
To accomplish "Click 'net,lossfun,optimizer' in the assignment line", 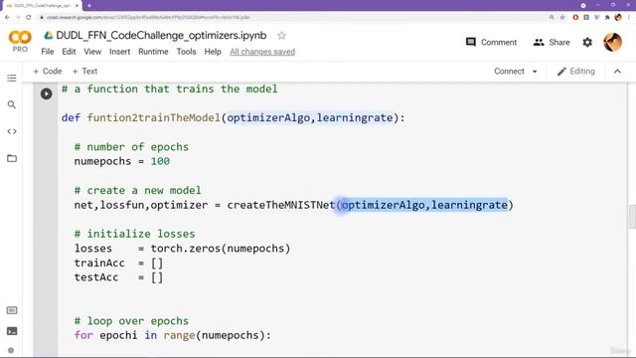I will pos(141,206).
